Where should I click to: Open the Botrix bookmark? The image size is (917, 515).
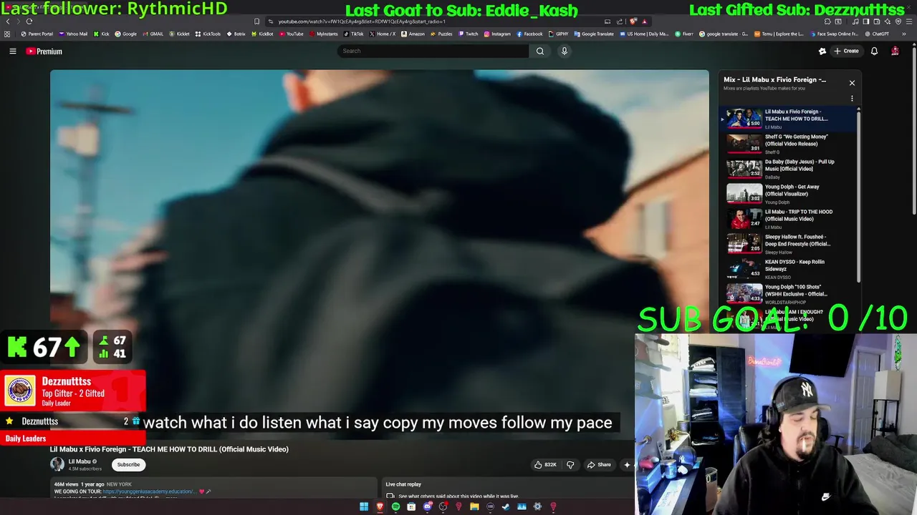pyautogui.click(x=236, y=34)
